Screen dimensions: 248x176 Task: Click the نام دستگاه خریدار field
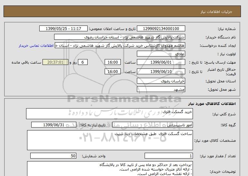pyautogui.click(x=119, y=37)
